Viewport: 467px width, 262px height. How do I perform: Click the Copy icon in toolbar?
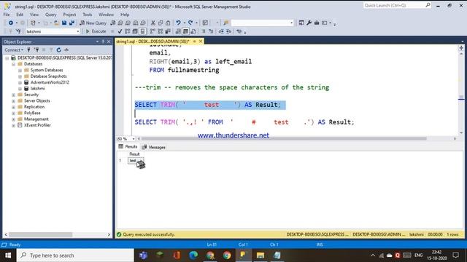click(161, 23)
